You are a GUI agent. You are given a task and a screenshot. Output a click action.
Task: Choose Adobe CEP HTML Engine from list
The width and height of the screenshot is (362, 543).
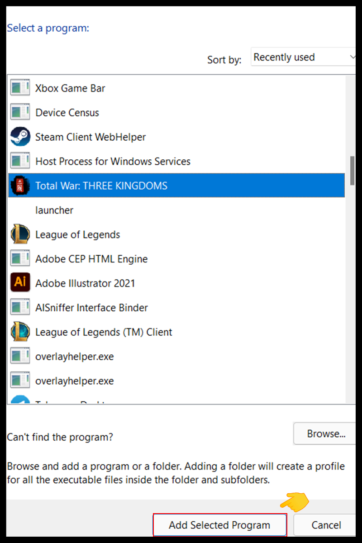click(x=91, y=259)
